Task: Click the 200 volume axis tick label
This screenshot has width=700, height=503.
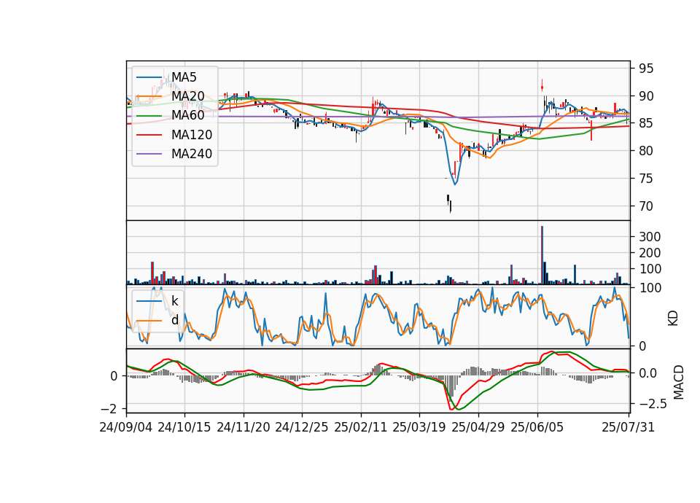Action: tap(650, 253)
